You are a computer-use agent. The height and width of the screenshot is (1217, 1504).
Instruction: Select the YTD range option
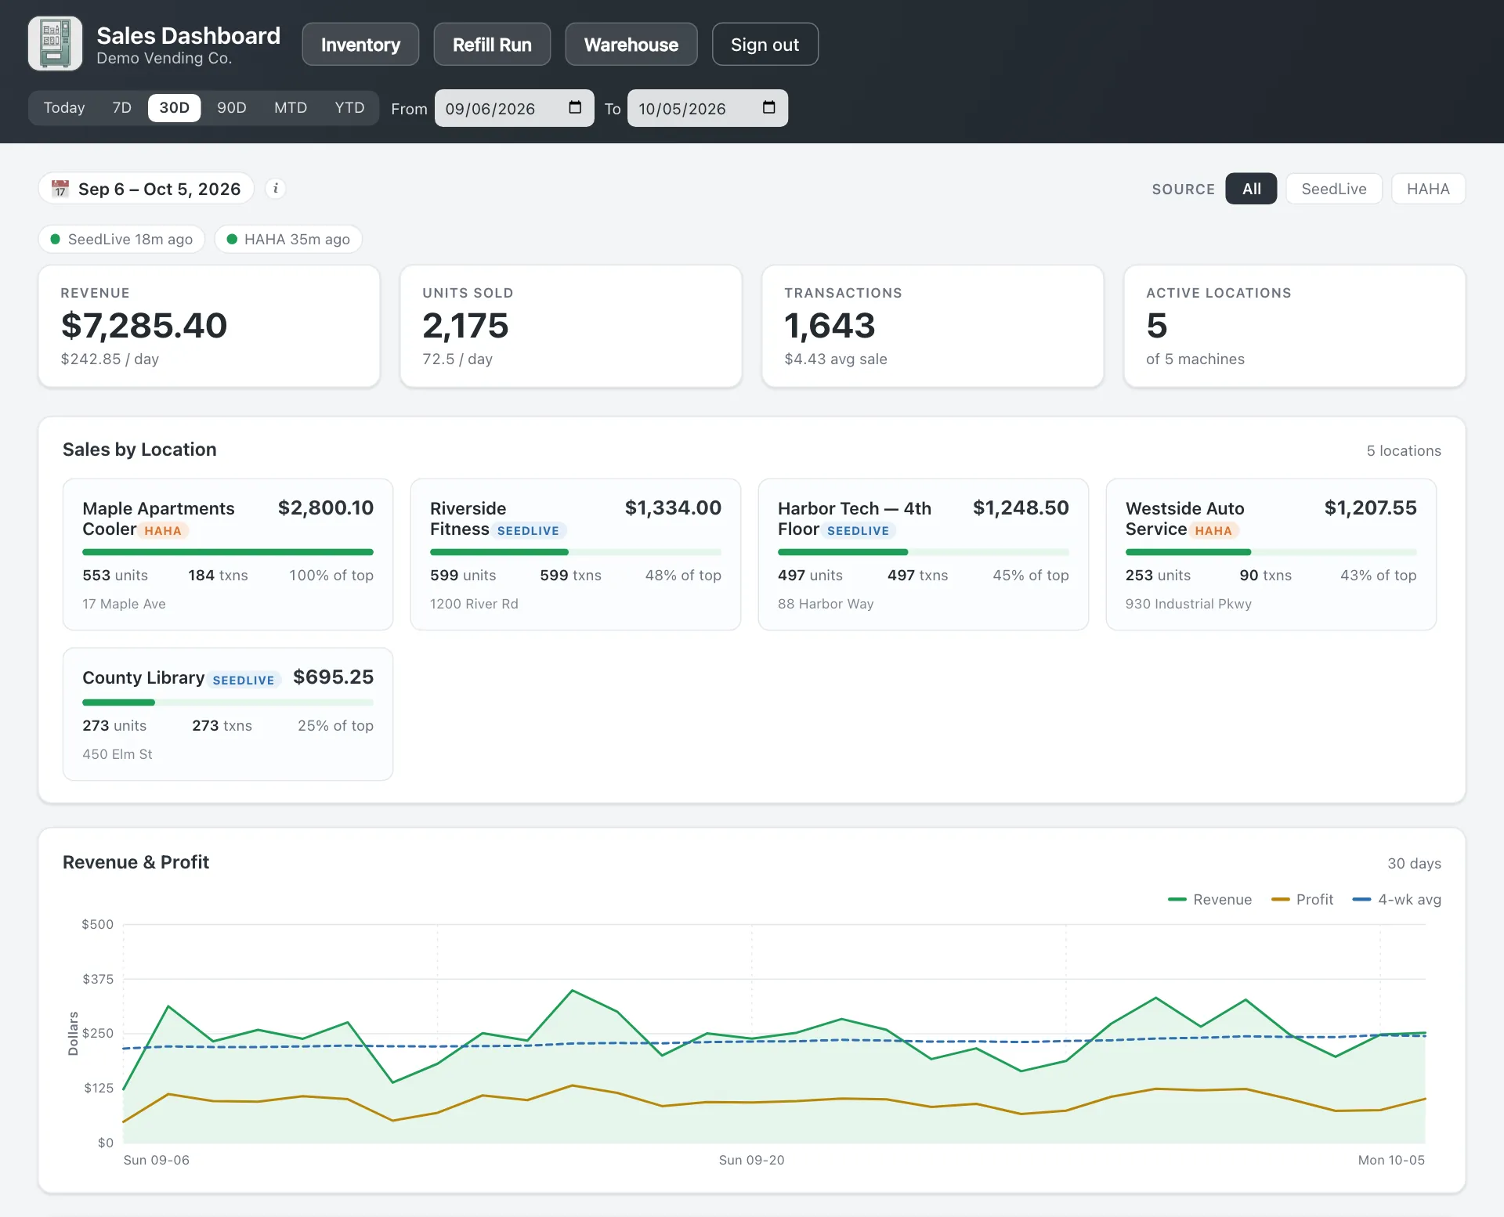click(349, 108)
